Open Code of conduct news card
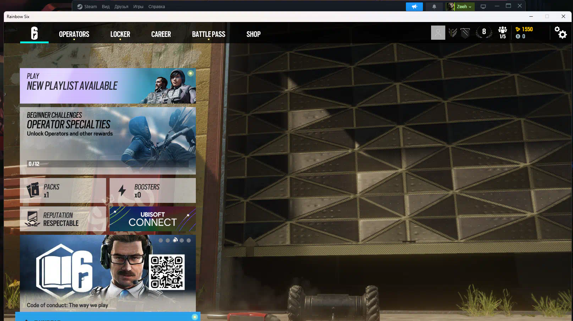This screenshot has height=321, width=573. [x=108, y=273]
